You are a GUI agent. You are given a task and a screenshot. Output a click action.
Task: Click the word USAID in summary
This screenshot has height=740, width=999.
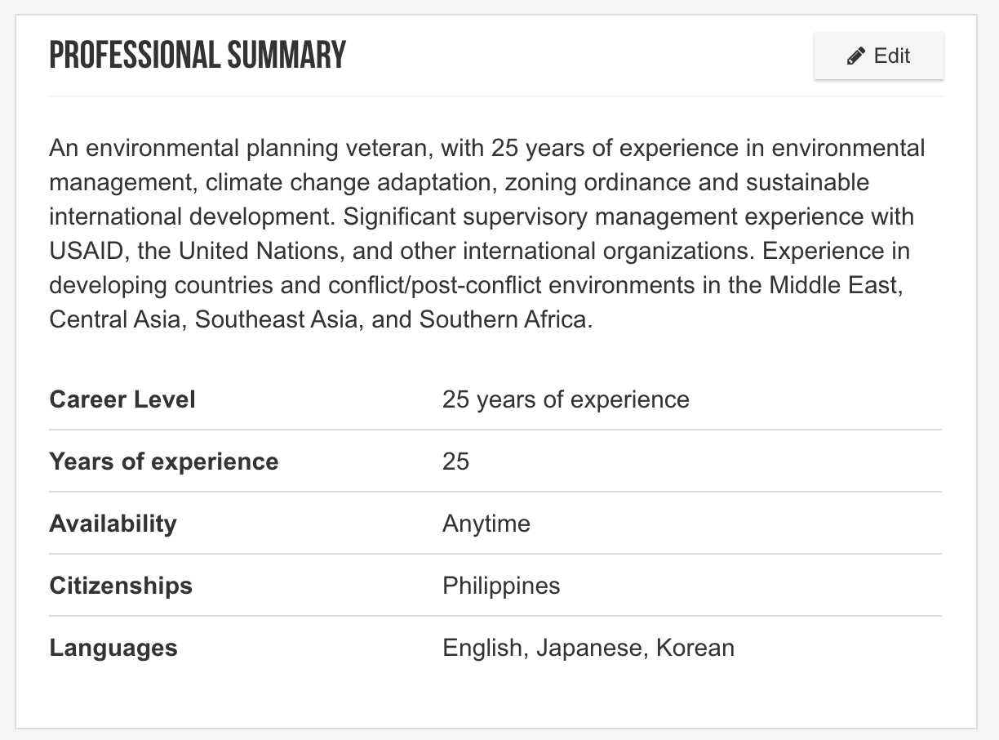click(x=86, y=250)
